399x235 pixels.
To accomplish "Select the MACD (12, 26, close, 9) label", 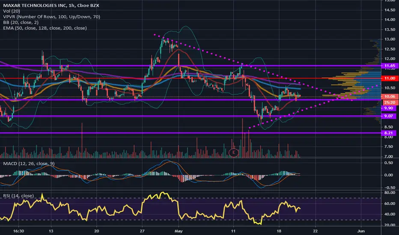I will [x=29, y=163].
